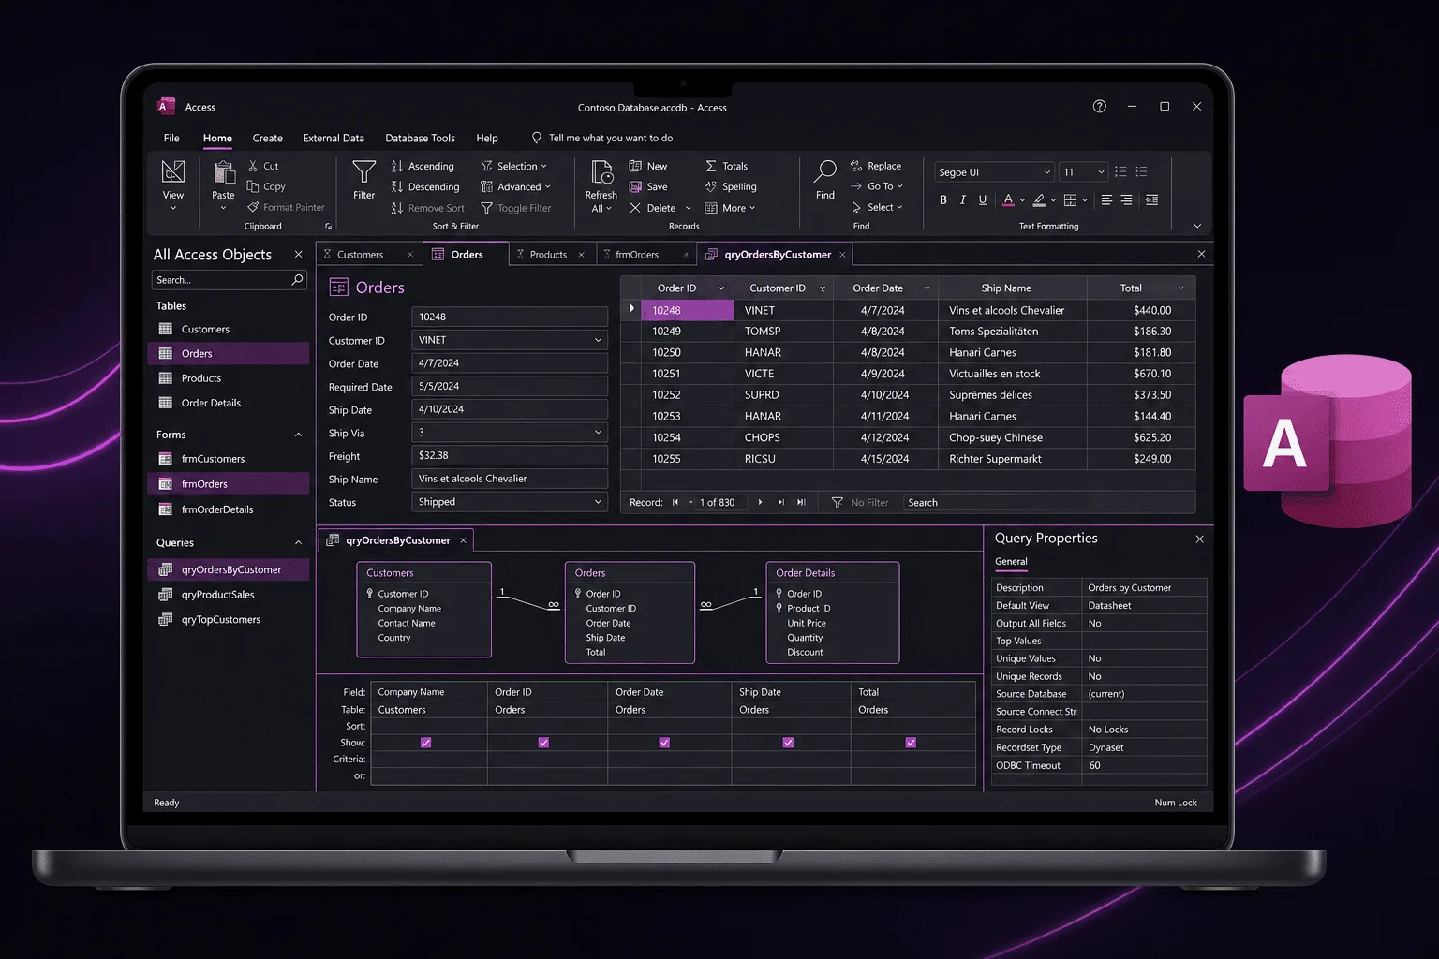The height and width of the screenshot is (959, 1439).
Task: Switch to the Create ribbon tab
Action: coord(267,138)
